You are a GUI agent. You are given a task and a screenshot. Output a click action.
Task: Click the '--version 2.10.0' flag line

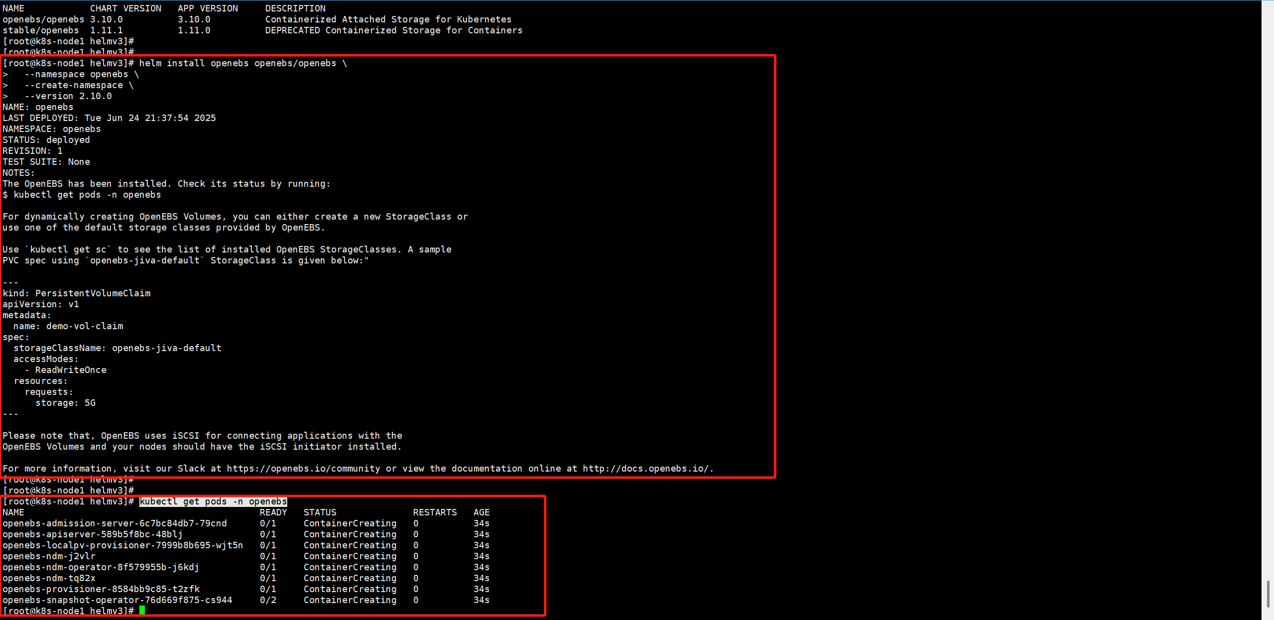pyautogui.click(x=68, y=96)
